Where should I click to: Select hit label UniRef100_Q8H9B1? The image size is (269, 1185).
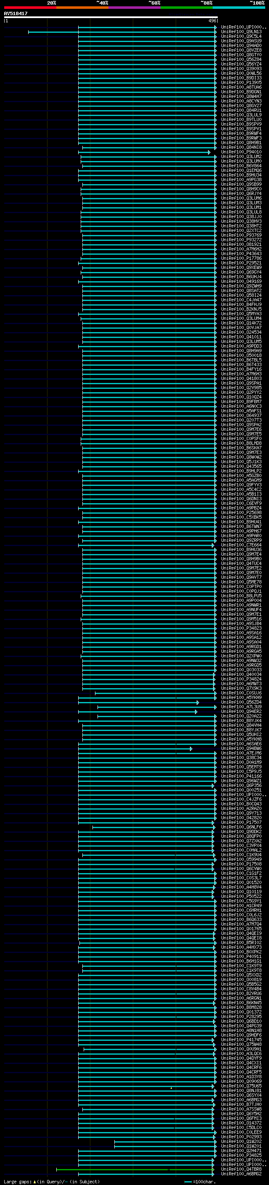241,143
